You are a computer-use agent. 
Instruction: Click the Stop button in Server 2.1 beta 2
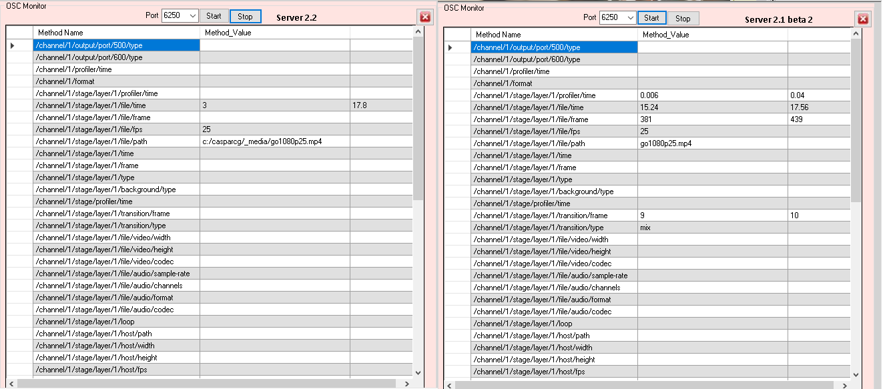pos(683,18)
